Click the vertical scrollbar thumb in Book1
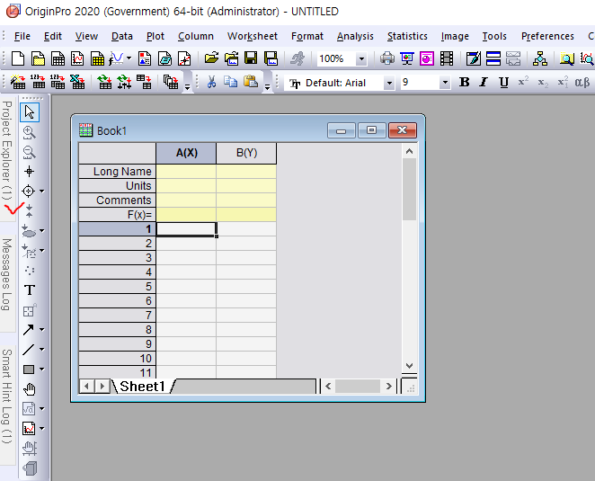Viewport: 595px width, 481px height. click(x=409, y=189)
